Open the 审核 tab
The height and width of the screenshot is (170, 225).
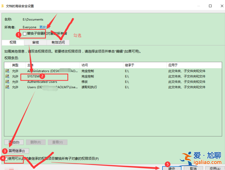(x=35, y=42)
